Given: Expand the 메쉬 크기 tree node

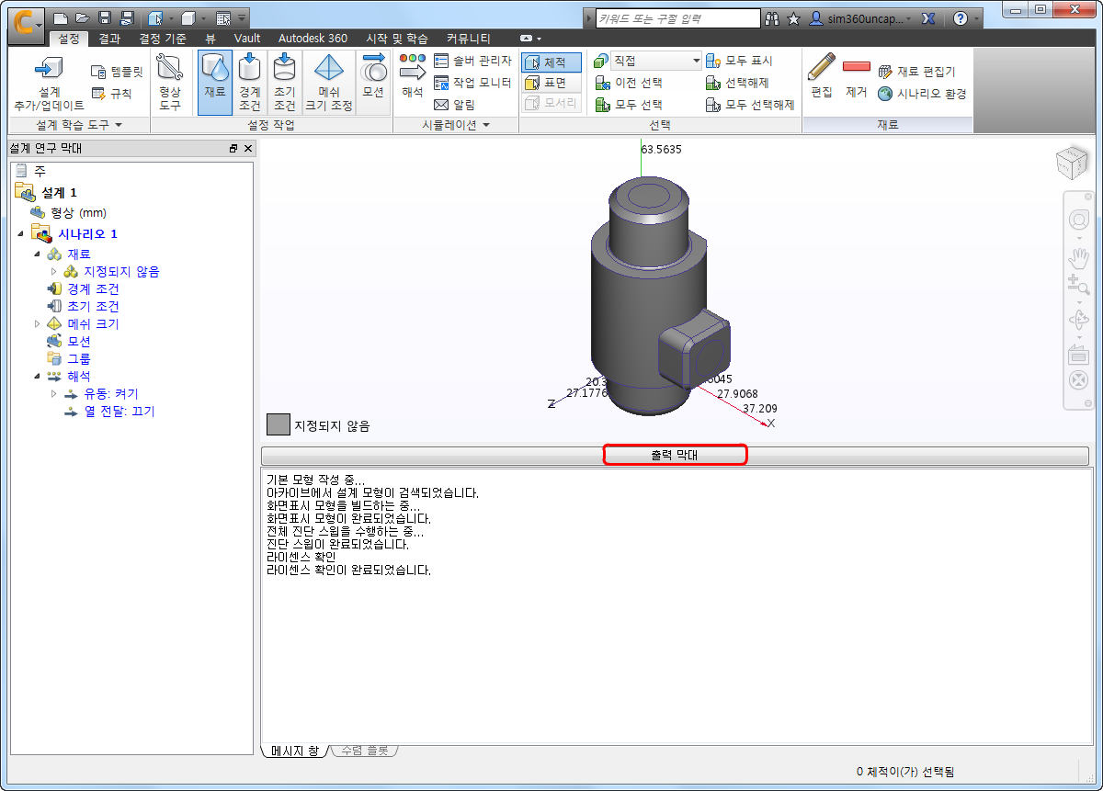Looking at the screenshot, I should [x=38, y=324].
